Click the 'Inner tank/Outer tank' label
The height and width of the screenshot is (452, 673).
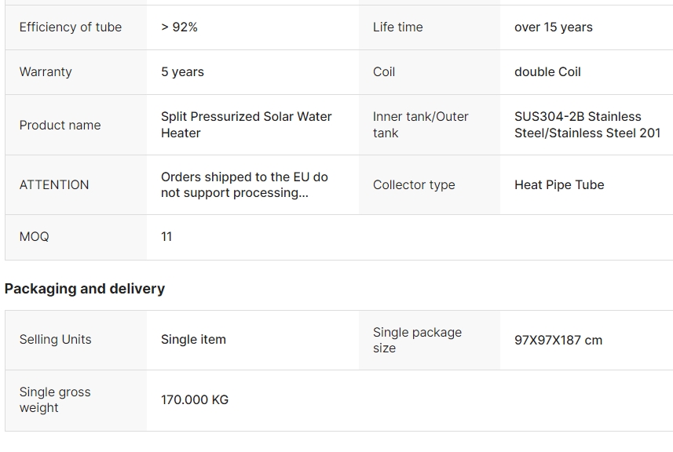click(x=421, y=125)
